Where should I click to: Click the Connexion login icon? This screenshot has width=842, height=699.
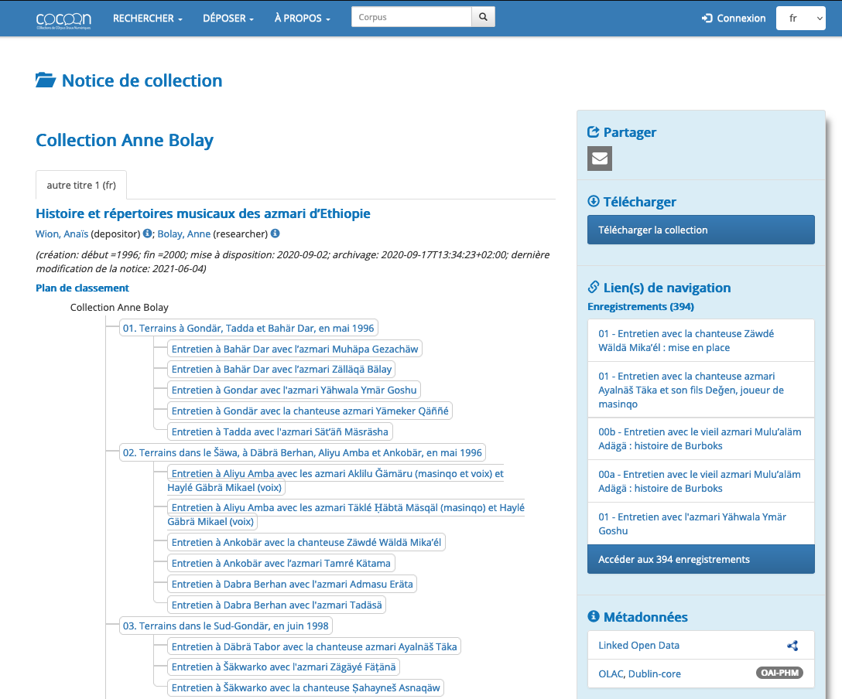coord(707,19)
